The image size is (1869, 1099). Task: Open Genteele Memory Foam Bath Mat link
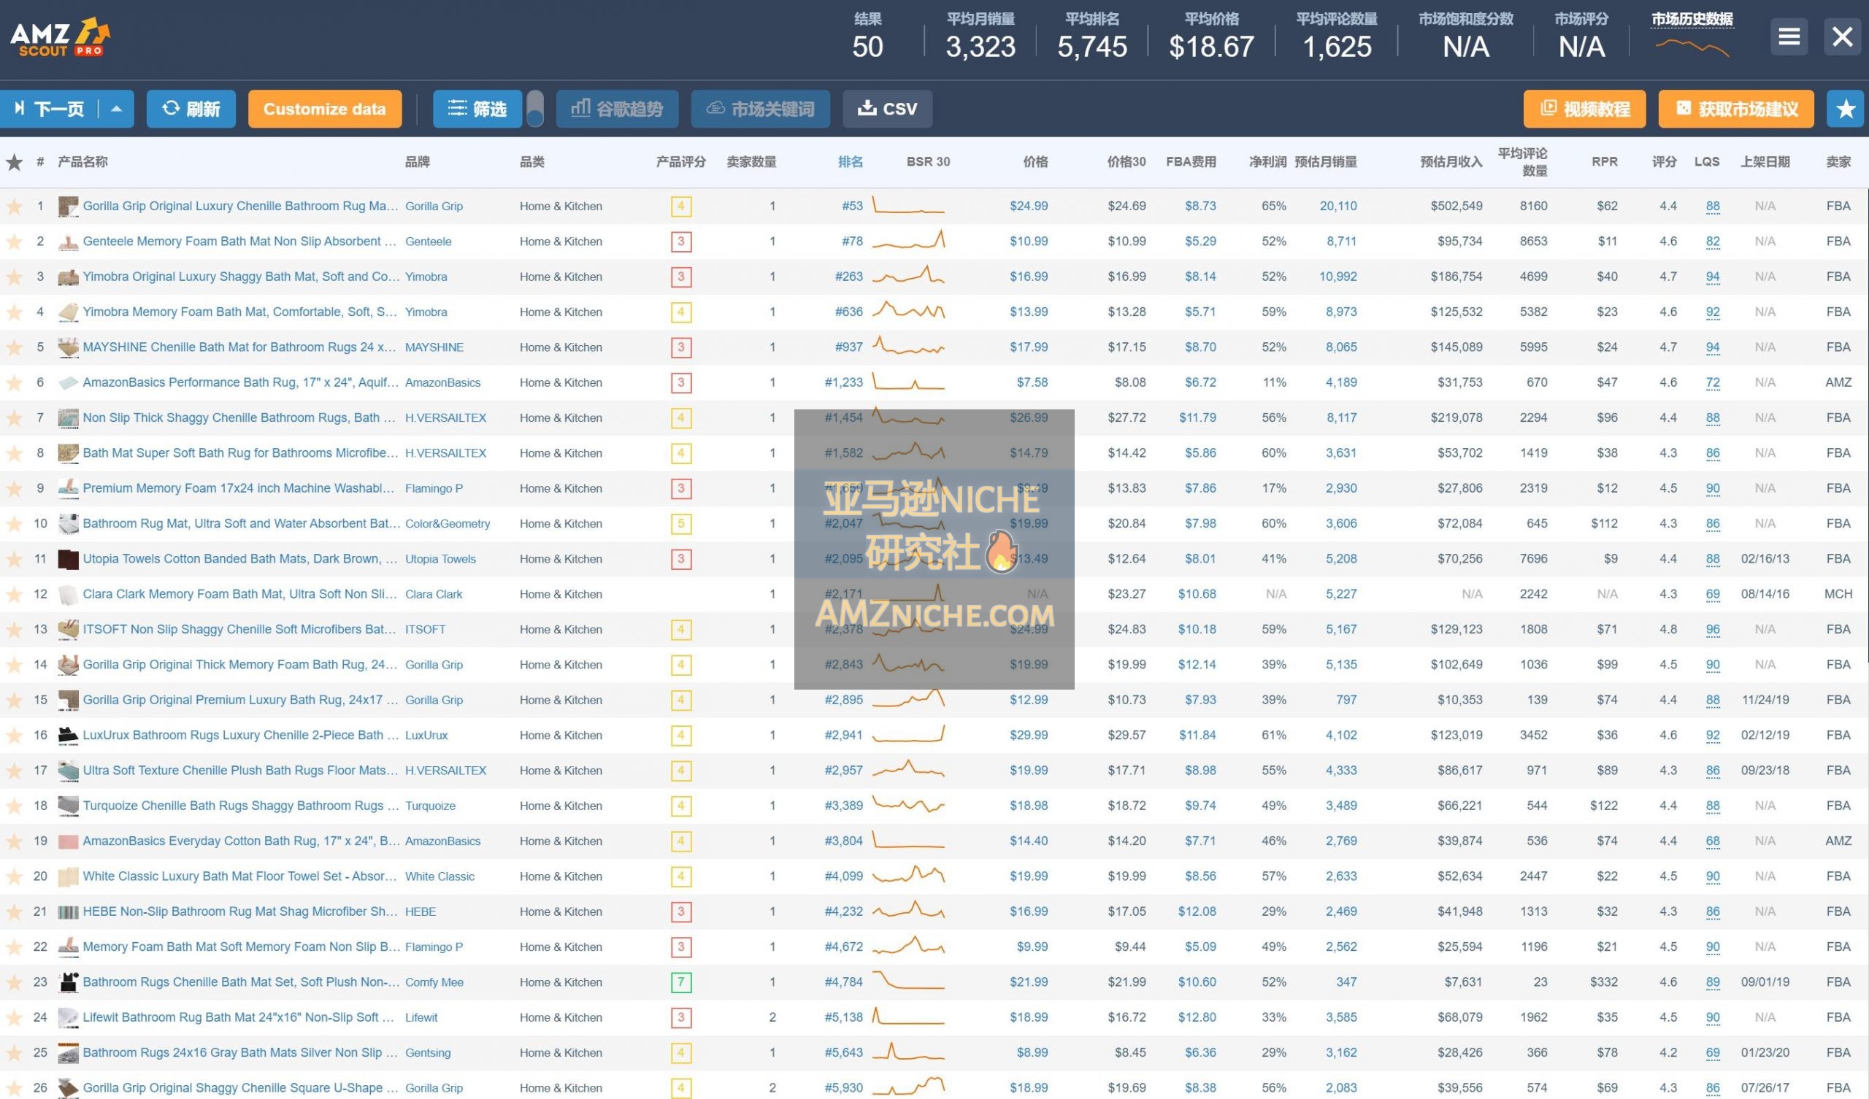(239, 241)
